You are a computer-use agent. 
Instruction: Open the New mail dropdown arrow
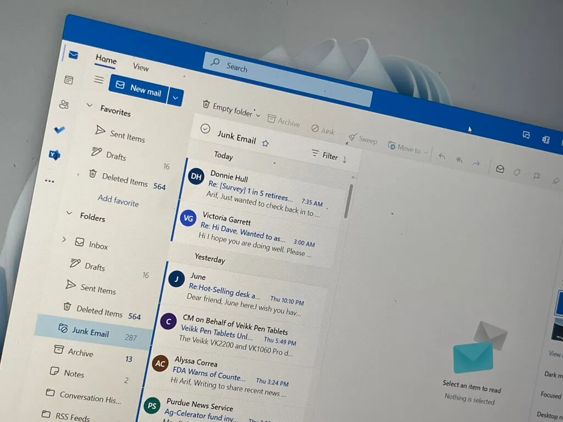pyautogui.click(x=175, y=97)
